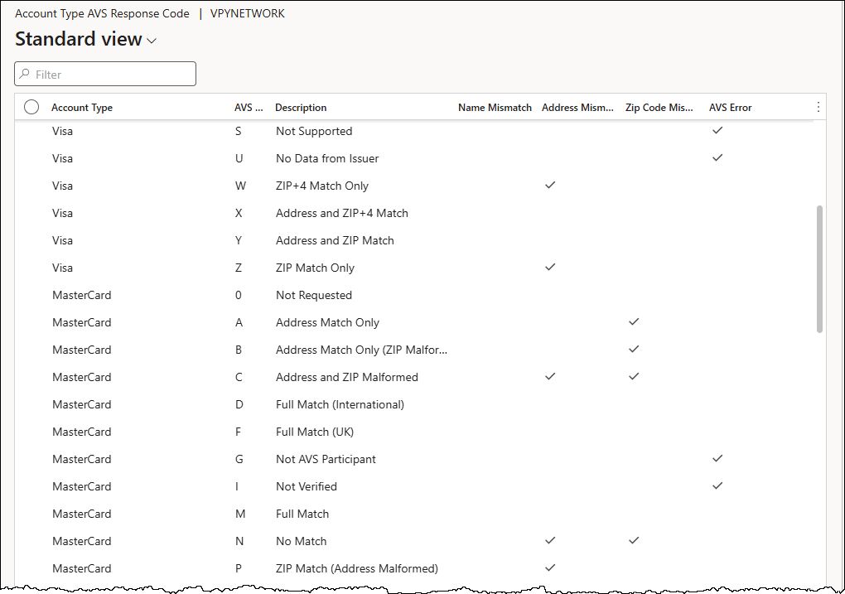Select 'No Data from Issuer' description cell
This screenshot has height=594, width=845.
(x=327, y=158)
